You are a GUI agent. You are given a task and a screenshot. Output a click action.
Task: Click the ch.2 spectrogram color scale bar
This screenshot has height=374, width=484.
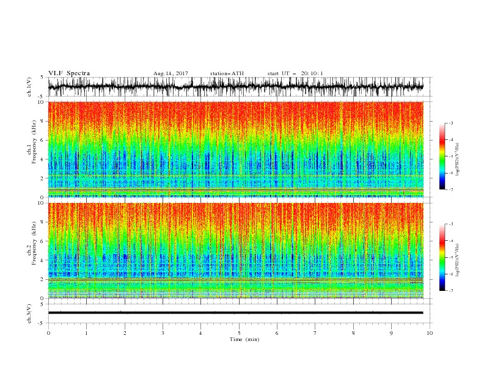tap(442, 257)
